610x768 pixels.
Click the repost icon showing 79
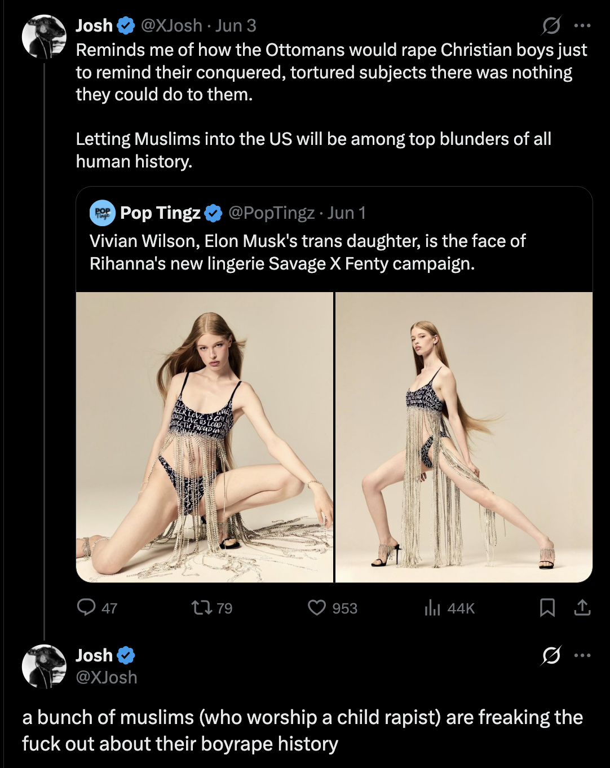201,607
